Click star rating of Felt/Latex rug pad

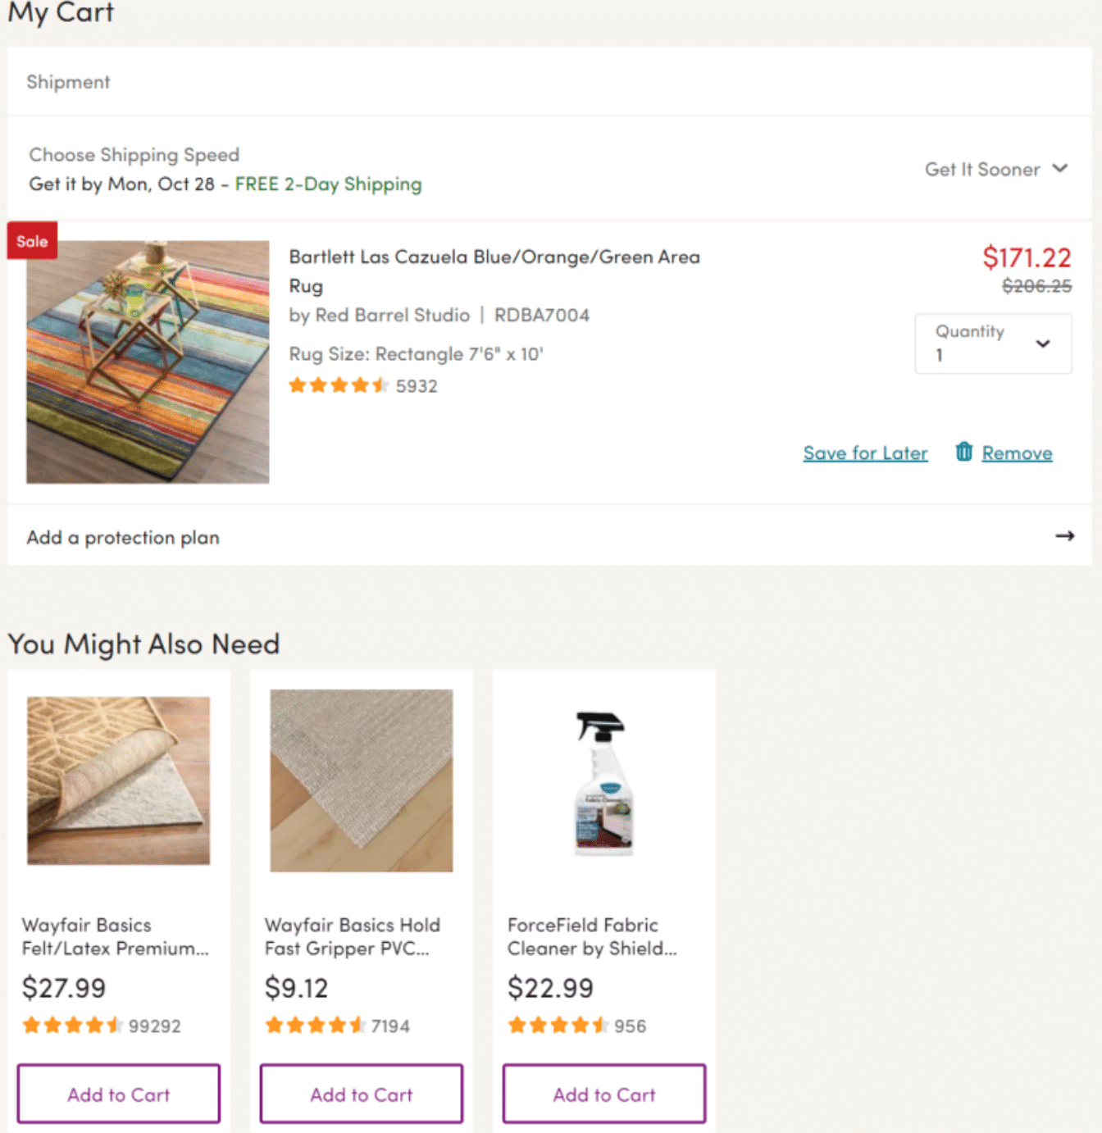tap(72, 1025)
